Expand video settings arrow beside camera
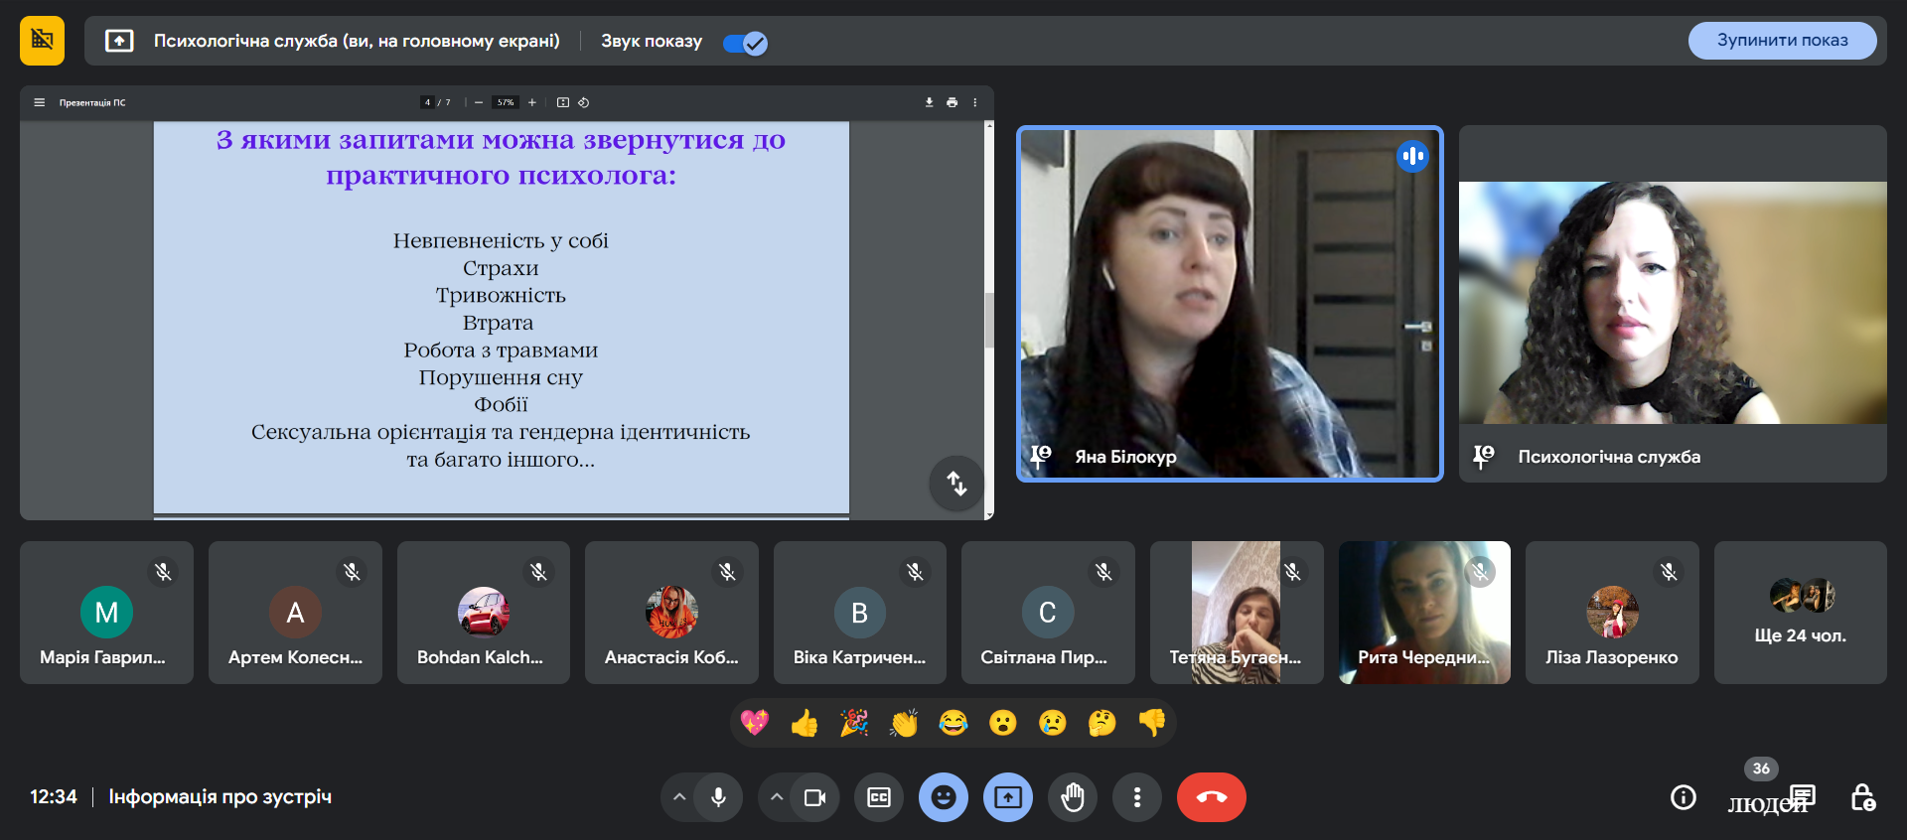The width and height of the screenshot is (1907, 840). [x=777, y=797]
